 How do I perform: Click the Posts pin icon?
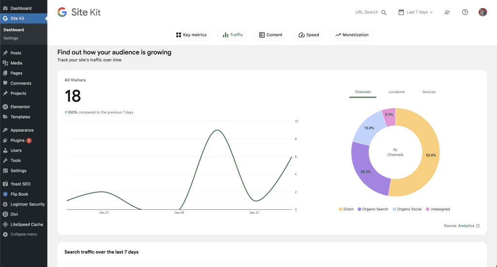click(5, 53)
